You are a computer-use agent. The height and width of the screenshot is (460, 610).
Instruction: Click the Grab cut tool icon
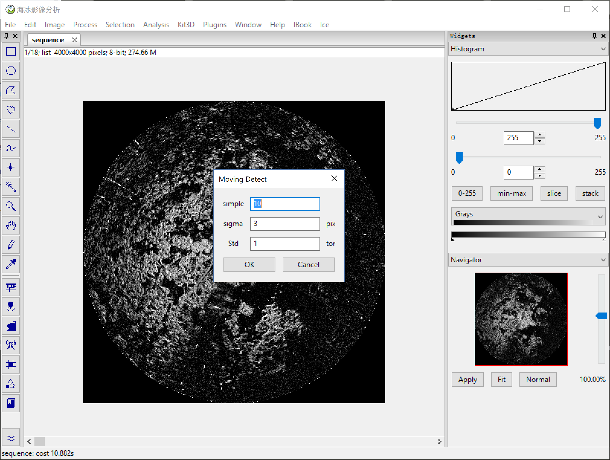pos(11,345)
